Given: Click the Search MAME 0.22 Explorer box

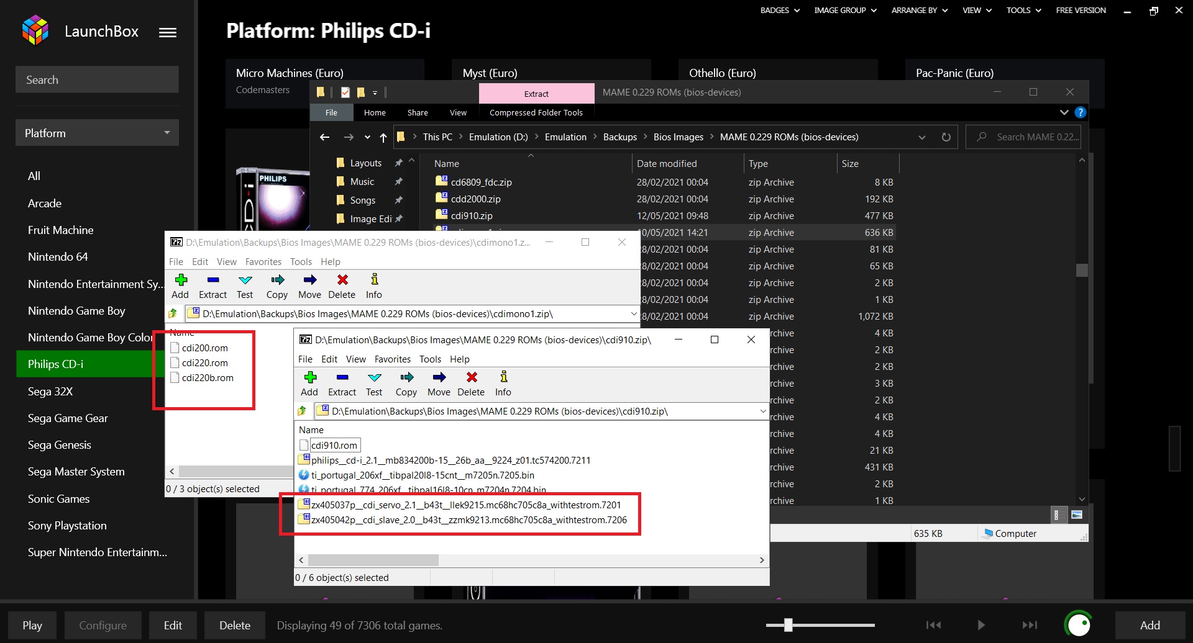Looking at the screenshot, I should pos(1023,137).
